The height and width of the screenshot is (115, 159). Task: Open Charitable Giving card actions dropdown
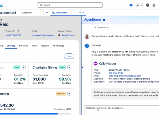[x=69, y=67]
